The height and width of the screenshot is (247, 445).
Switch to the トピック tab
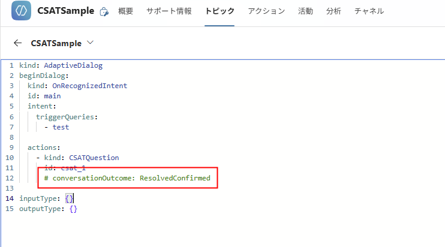tap(220, 11)
